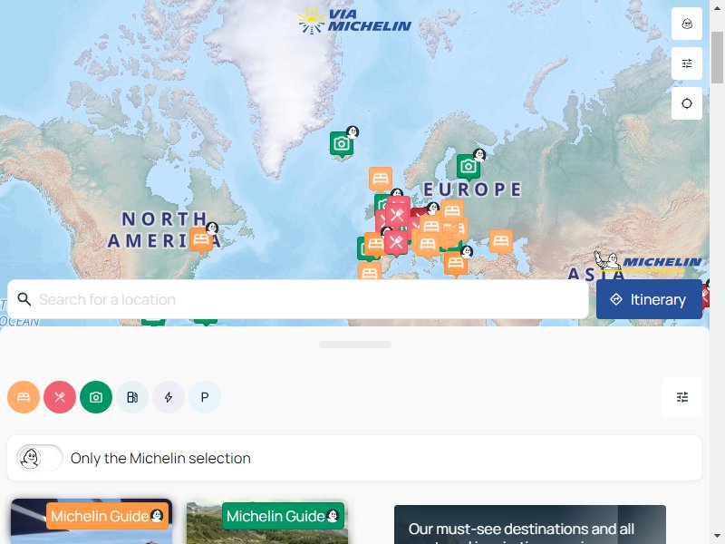Select the camera marker in Finland
This screenshot has height=544, width=725.
(469, 167)
